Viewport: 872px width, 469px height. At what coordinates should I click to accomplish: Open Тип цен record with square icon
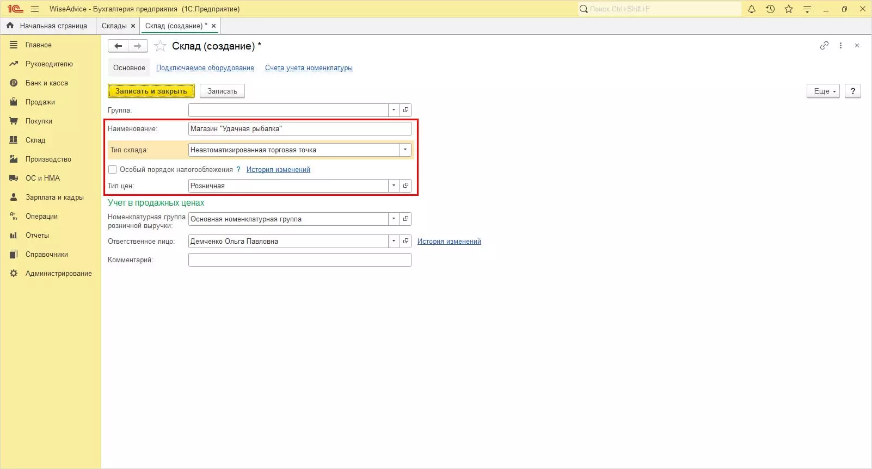[406, 186]
